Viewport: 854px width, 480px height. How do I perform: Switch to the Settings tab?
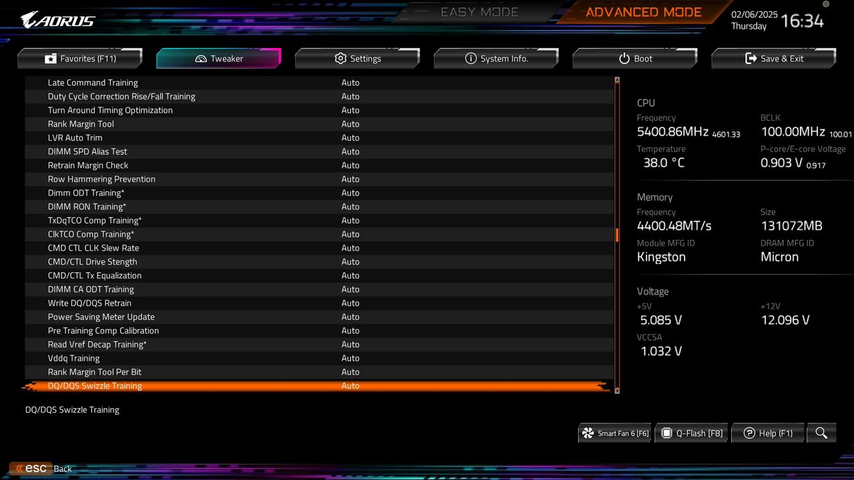point(358,59)
